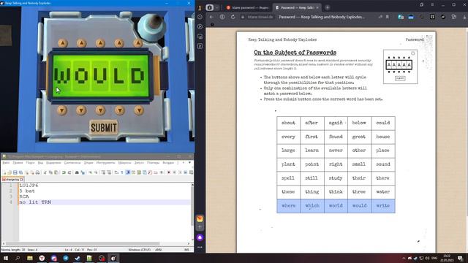
Task: Expand the ▼ dropdown at menu bar end
Action: 189,163
